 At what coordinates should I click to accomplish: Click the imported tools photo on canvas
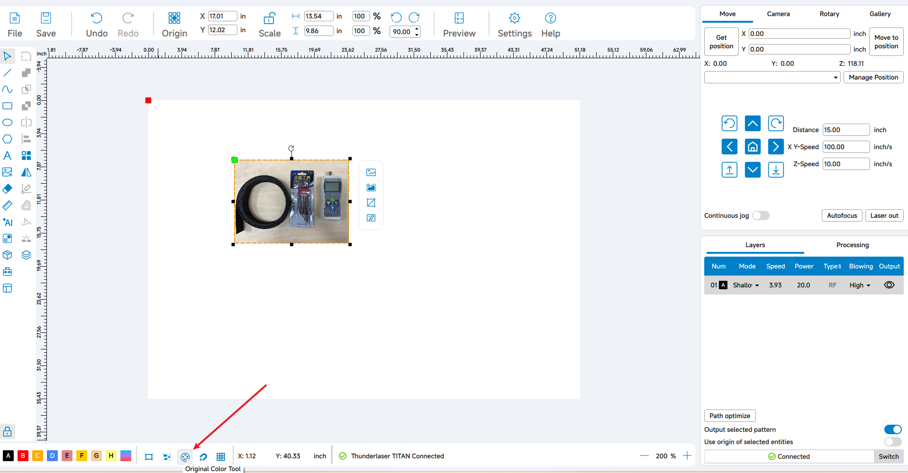(x=292, y=202)
